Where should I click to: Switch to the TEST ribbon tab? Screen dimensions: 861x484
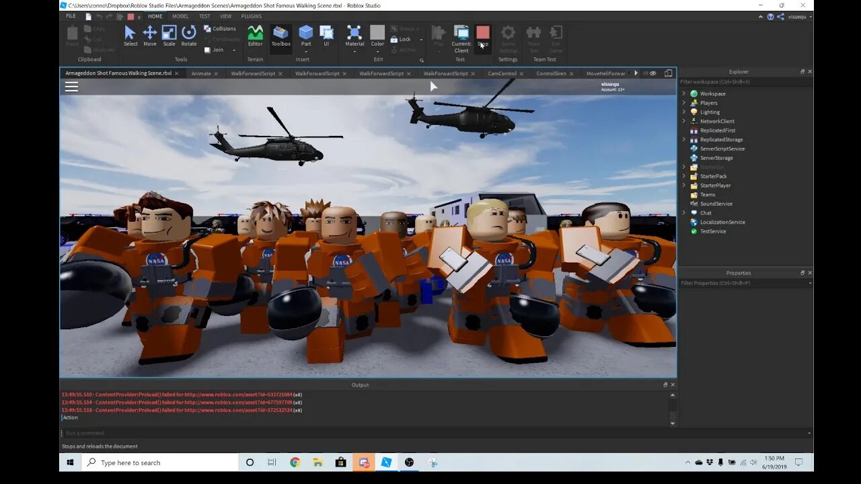[204, 16]
